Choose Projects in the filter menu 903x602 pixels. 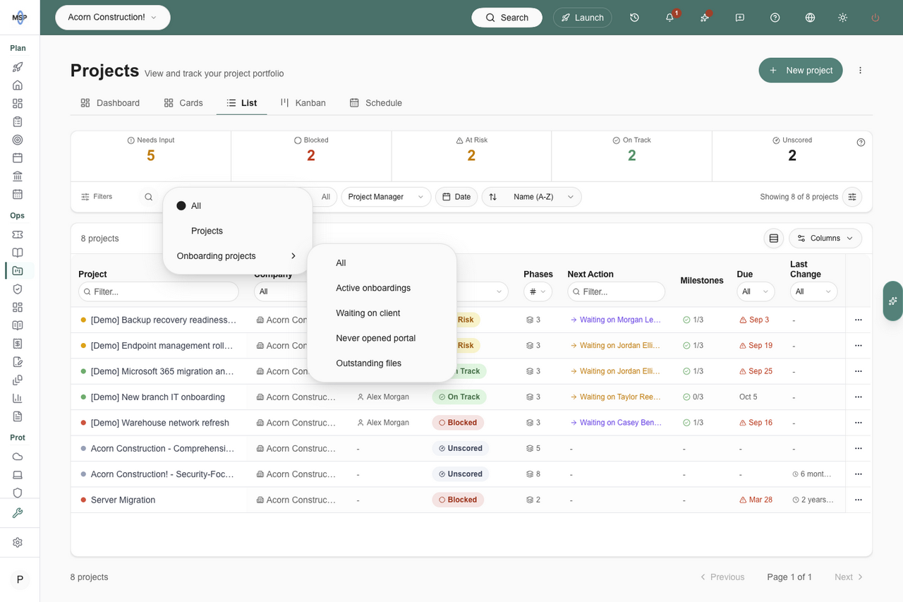[238, 231]
